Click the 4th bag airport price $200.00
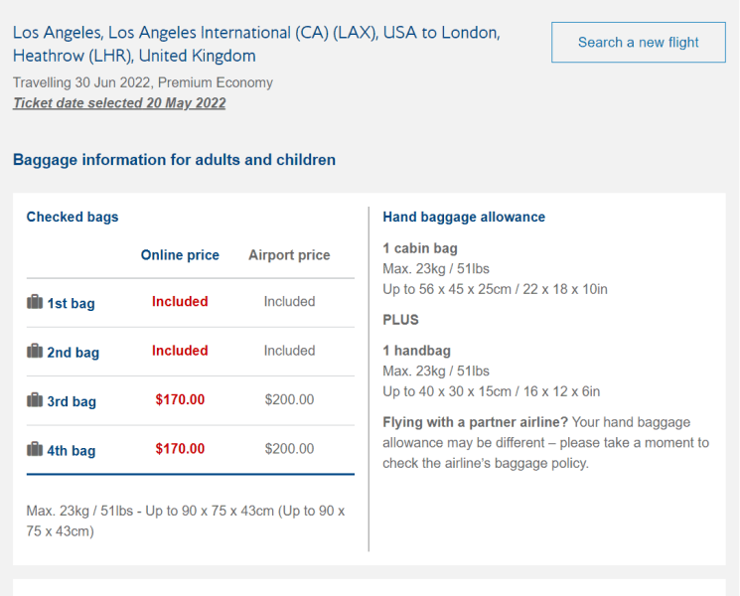 [289, 449]
